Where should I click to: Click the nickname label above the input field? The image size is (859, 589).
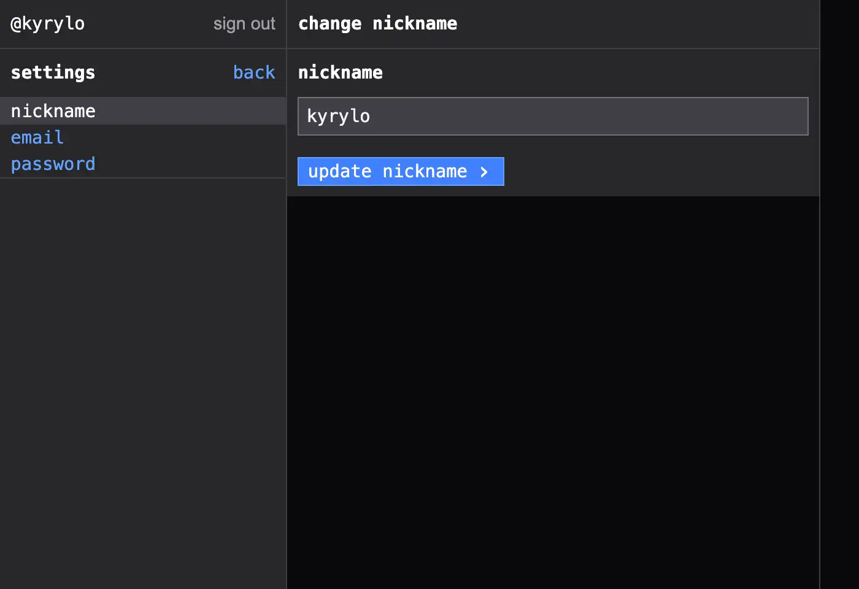[x=340, y=72]
